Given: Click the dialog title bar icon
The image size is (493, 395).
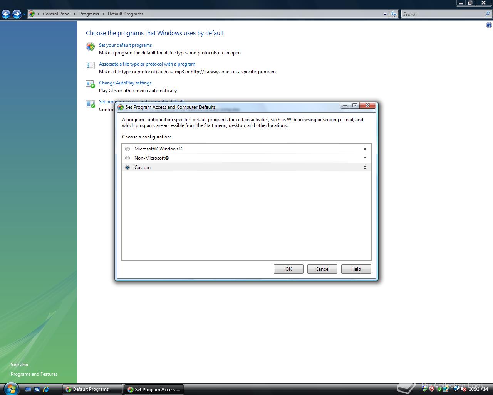Looking at the screenshot, I should click(x=121, y=107).
